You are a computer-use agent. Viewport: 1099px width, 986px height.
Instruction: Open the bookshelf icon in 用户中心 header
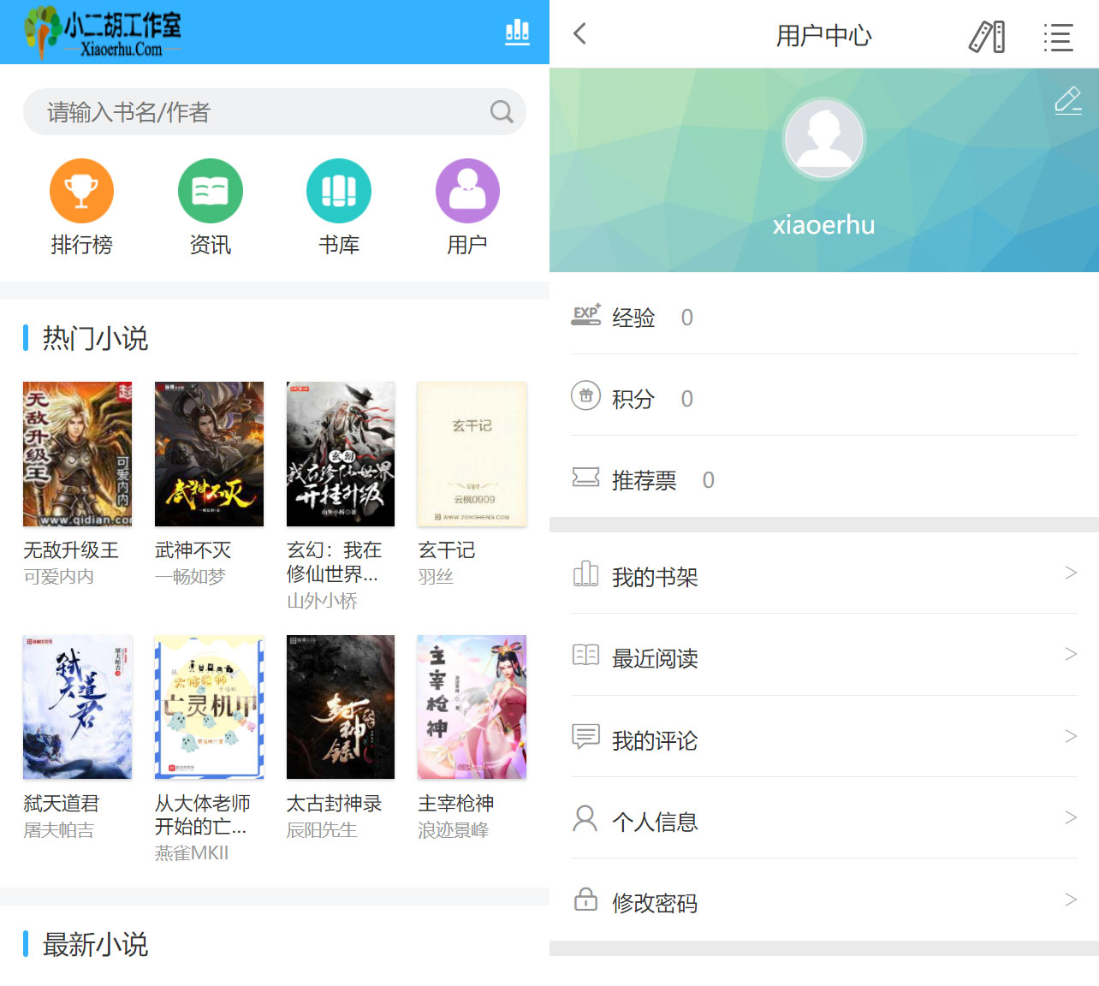987,37
